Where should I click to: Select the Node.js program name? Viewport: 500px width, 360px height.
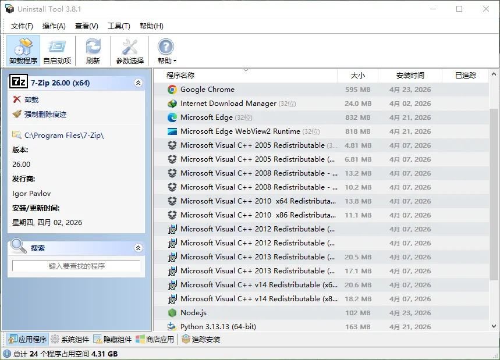point(193,313)
